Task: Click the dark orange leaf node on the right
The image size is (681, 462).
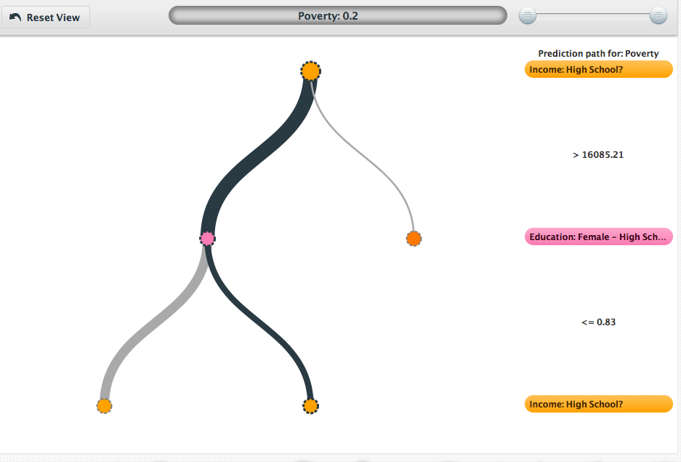Action: [414, 238]
